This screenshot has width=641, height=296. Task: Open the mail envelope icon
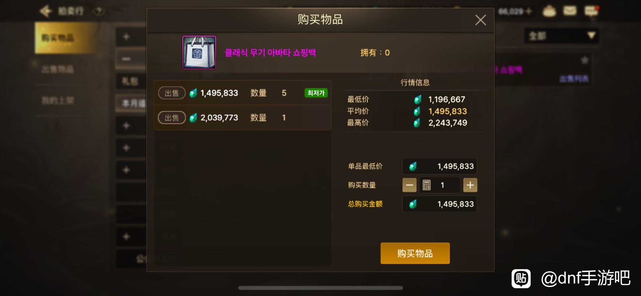click(570, 11)
